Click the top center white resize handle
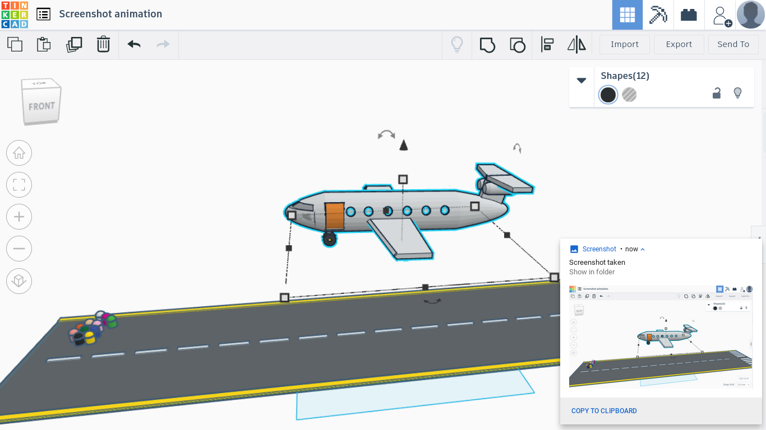The height and width of the screenshot is (430, 766). coord(403,179)
